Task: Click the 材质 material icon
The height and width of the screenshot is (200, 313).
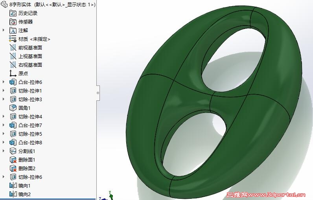Action: click(13, 39)
